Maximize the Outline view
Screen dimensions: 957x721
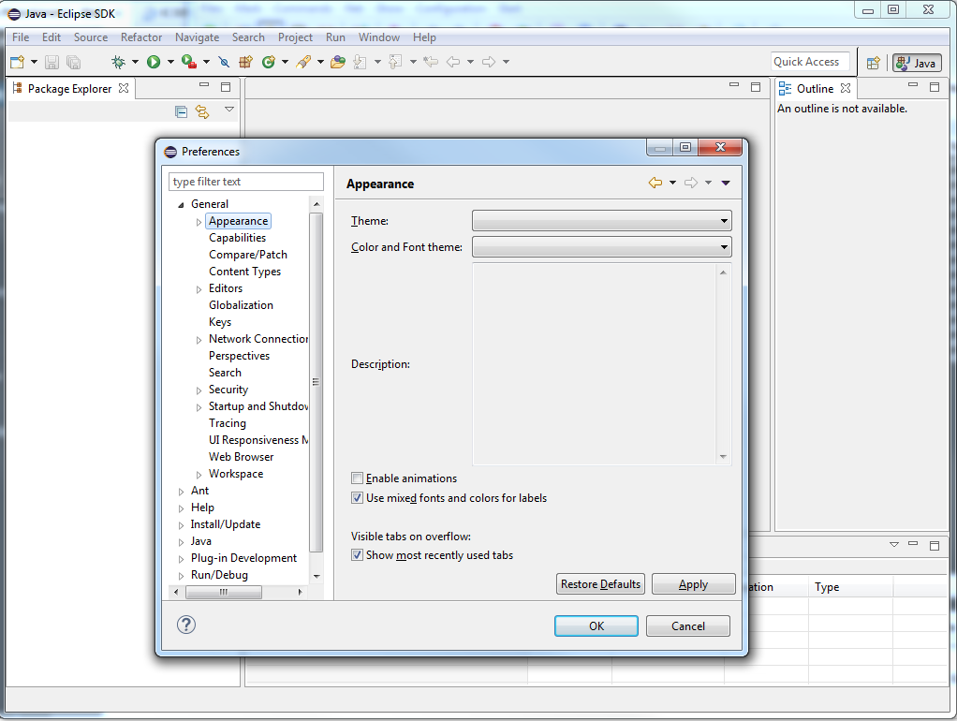tap(935, 87)
